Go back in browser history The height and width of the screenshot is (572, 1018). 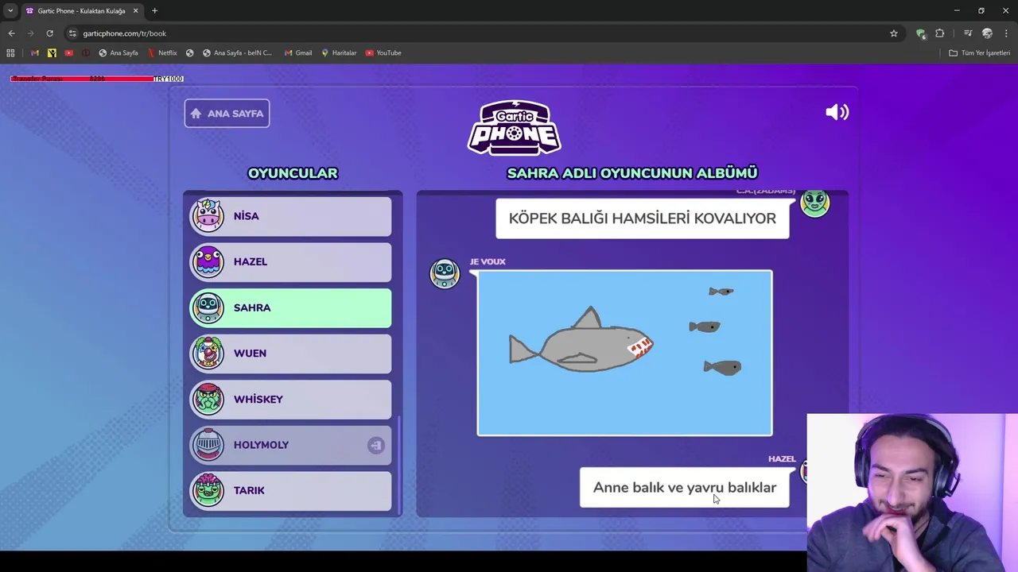pos(12,33)
